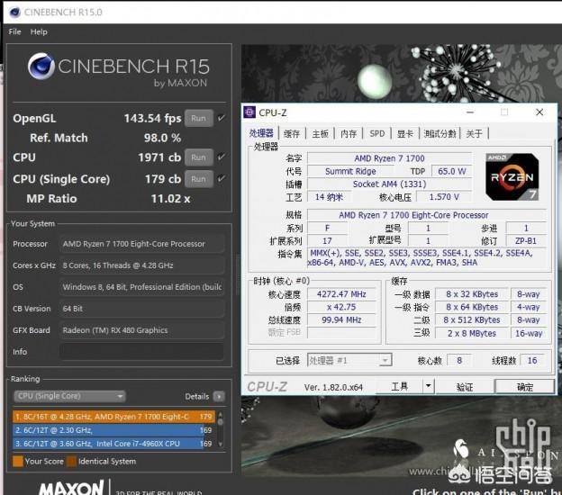Click the Cinebench R15 sphere logo

pos(41,67)
